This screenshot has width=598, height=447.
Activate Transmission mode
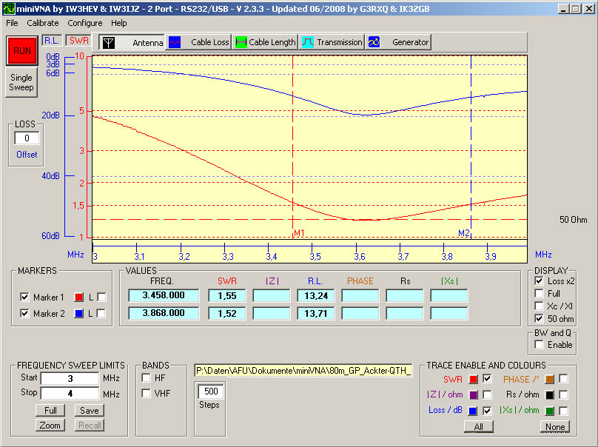(332, 42)
